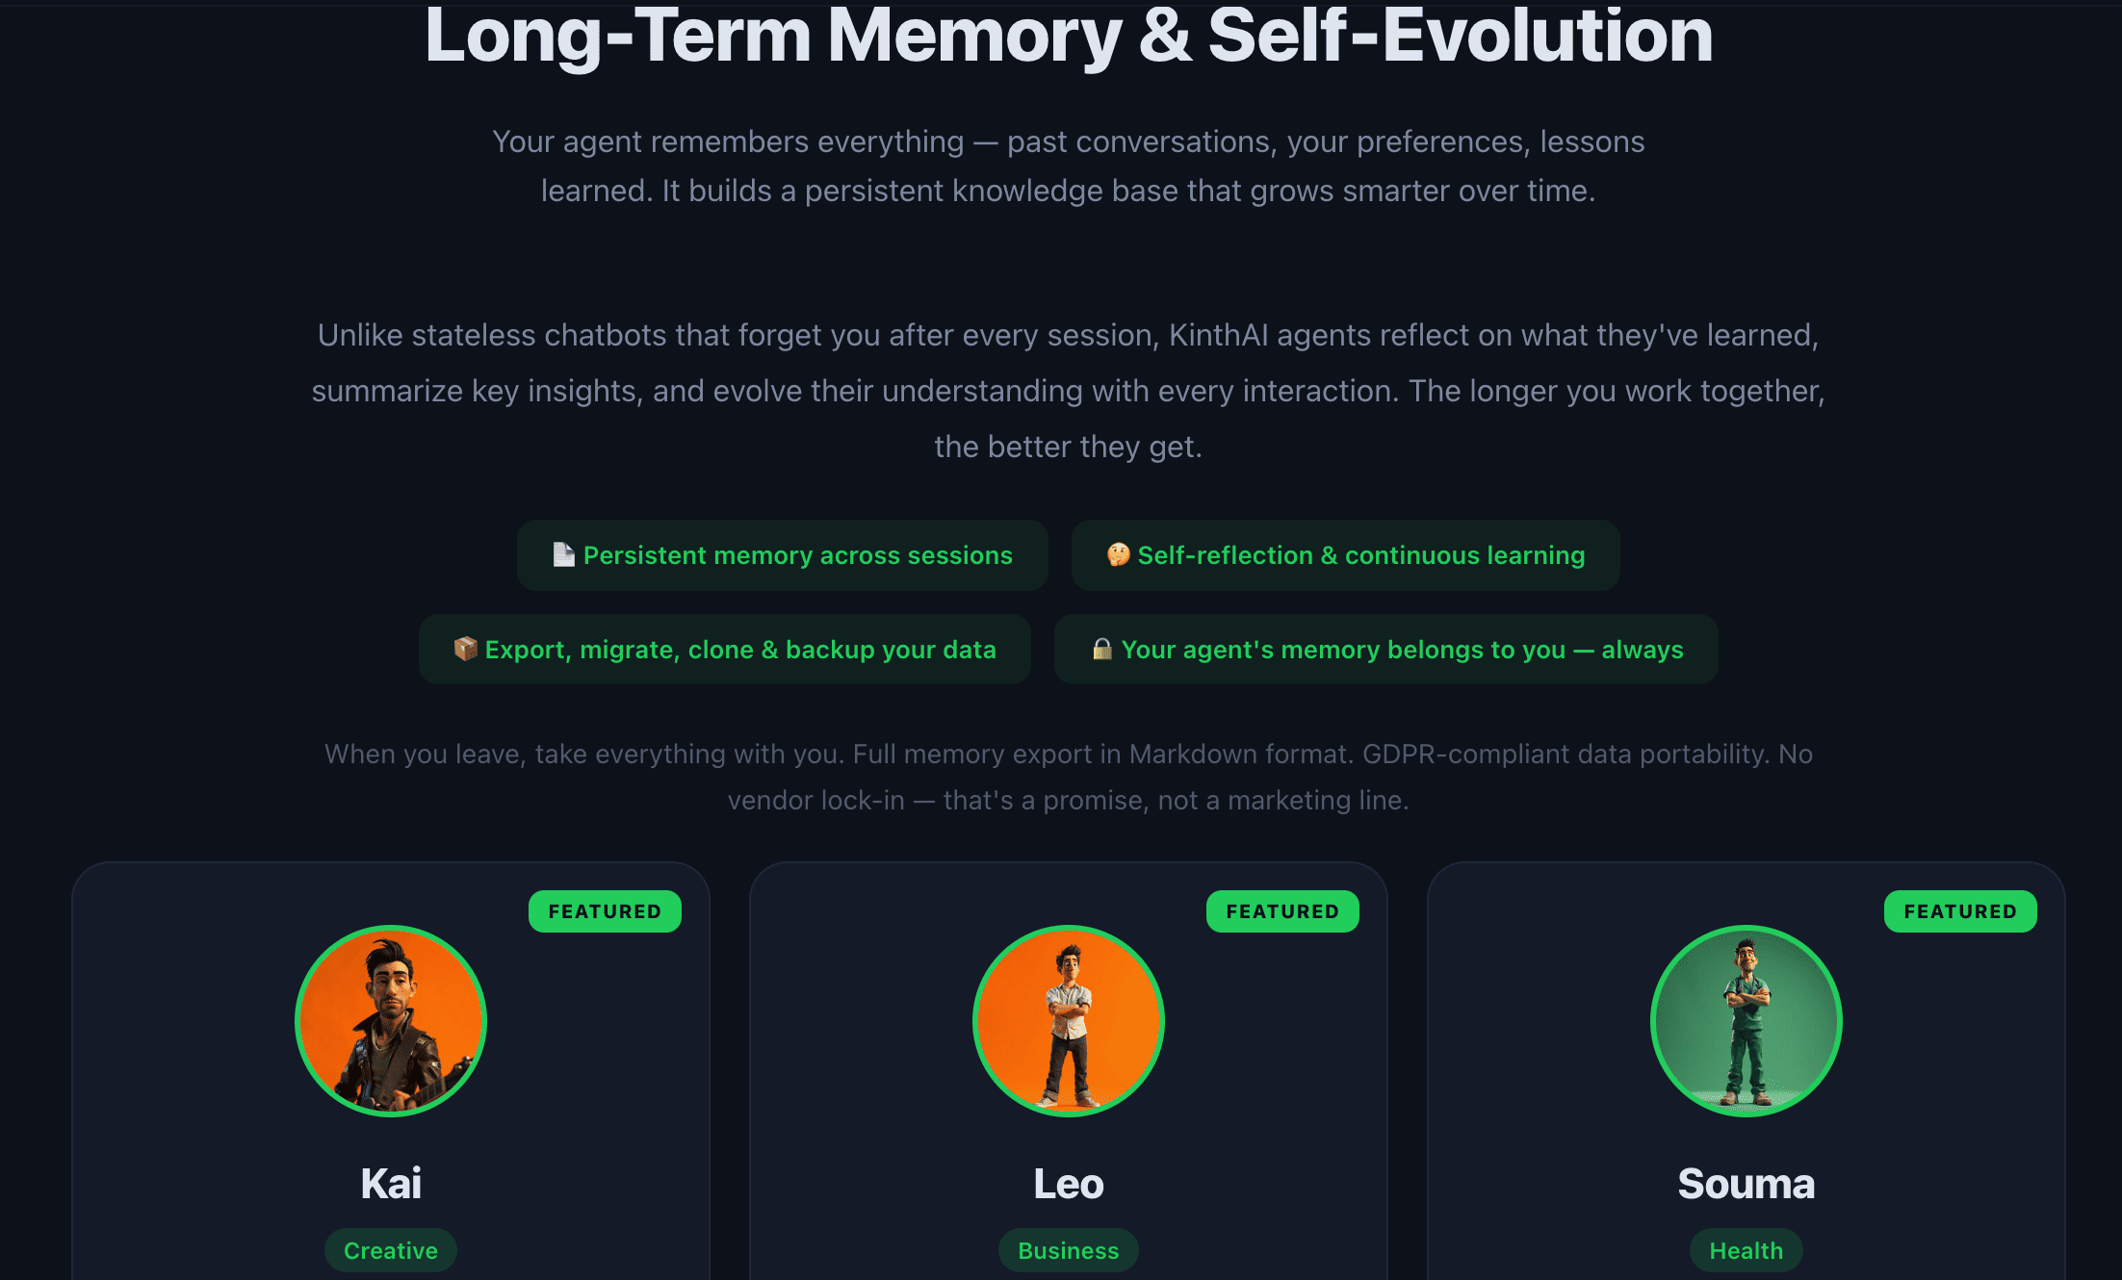Expand the export migrate clone backup pill
Viewport: 2122px width, 1280px height.
(724, 649)
